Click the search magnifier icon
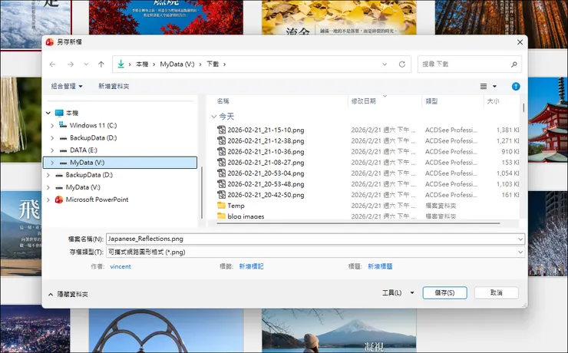The height and width of the screenshot is (353, 568). (x=514, y=64)
